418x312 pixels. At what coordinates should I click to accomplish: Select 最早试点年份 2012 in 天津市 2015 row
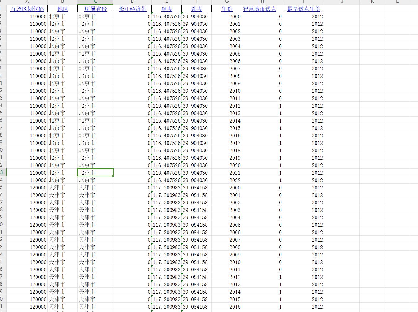[x=303, y=299]
